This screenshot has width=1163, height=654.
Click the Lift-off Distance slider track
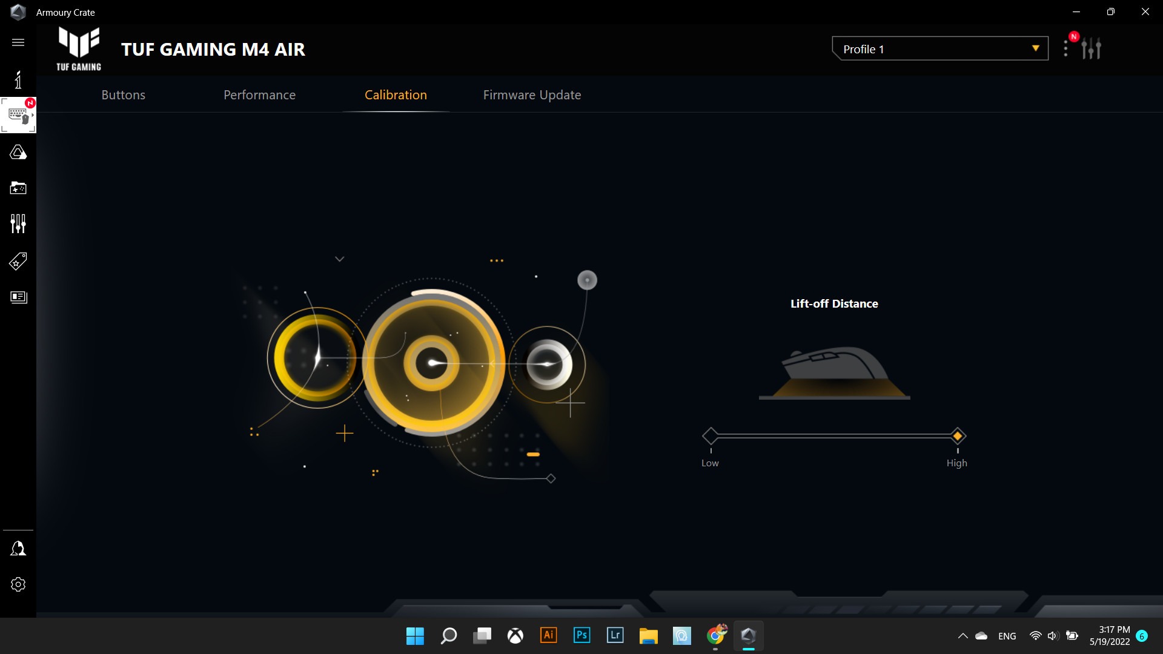(x=834, y=436)
